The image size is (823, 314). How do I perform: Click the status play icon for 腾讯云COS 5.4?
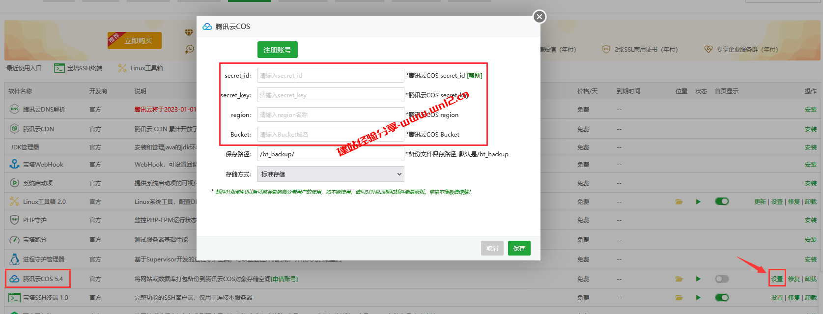pyautogui.click(x=698, y=279)
